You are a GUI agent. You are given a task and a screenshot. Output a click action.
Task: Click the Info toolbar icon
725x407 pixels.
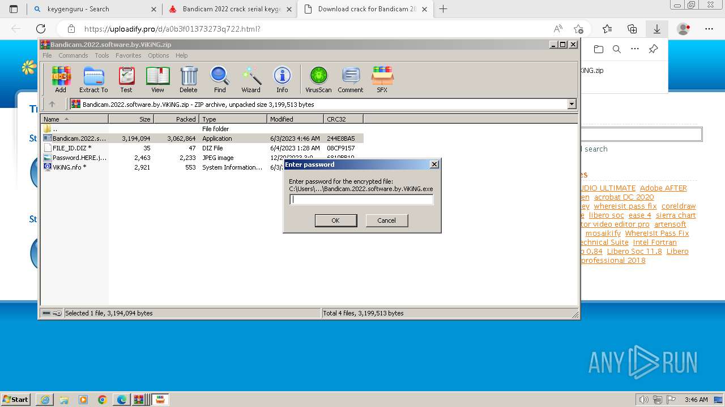tap(282, 80)
